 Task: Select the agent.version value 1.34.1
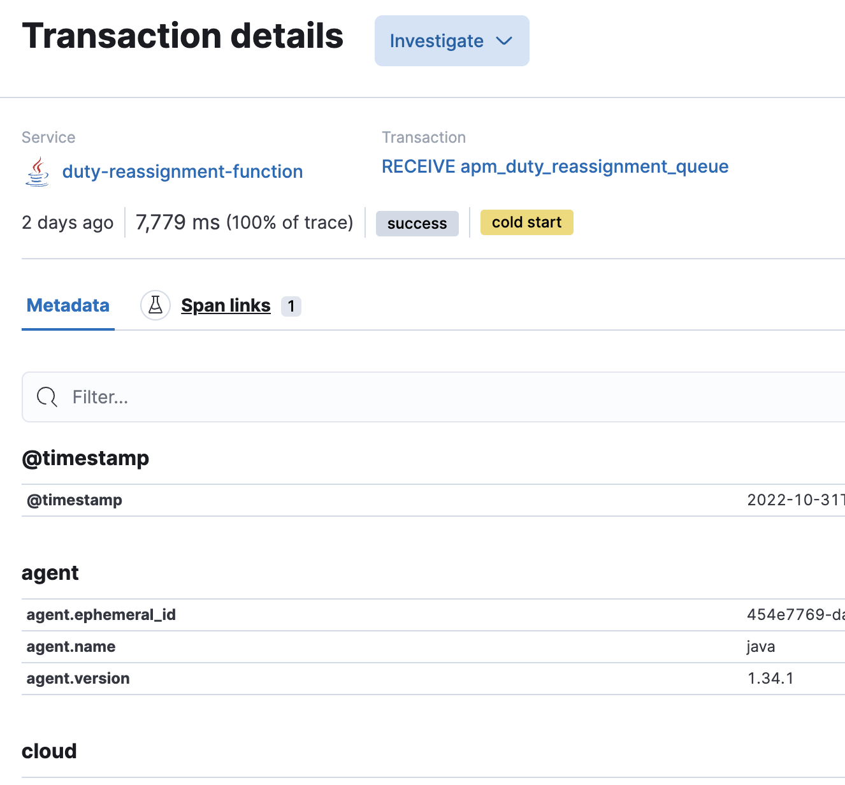point(770,678)
